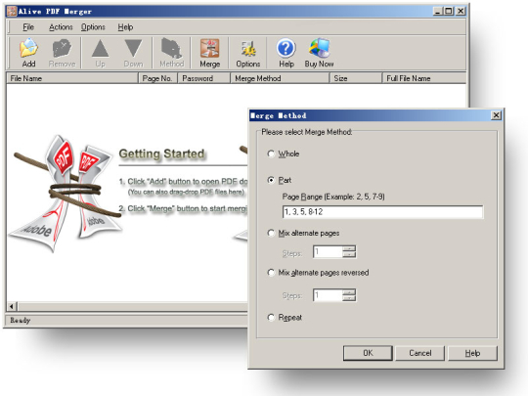Viewport: 528px width, 396px height.
Task: Select the Part merge method radio button
Action: [271, 180]
